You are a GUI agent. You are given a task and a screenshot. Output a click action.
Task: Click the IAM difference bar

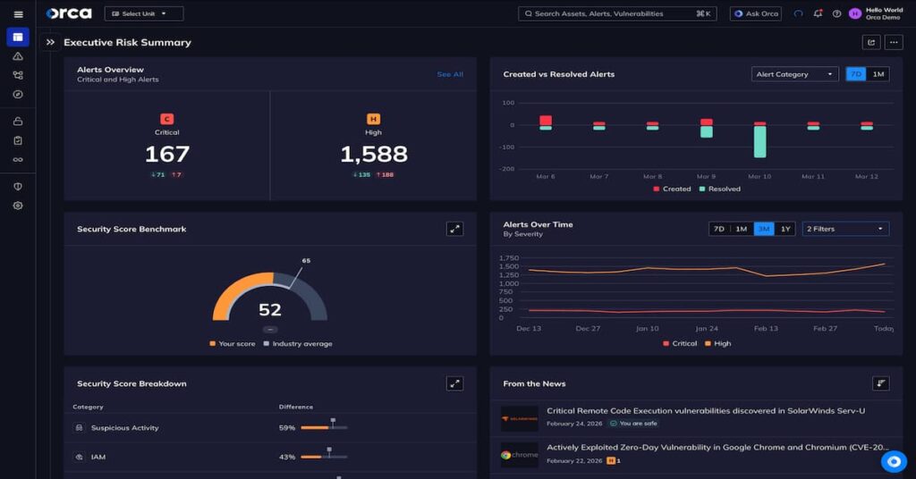pyautogui.click(x=324, y=456)
